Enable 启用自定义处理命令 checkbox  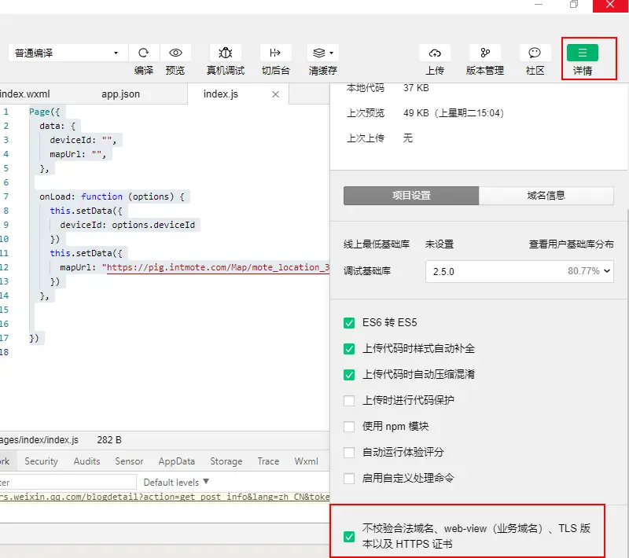[349, 478]
